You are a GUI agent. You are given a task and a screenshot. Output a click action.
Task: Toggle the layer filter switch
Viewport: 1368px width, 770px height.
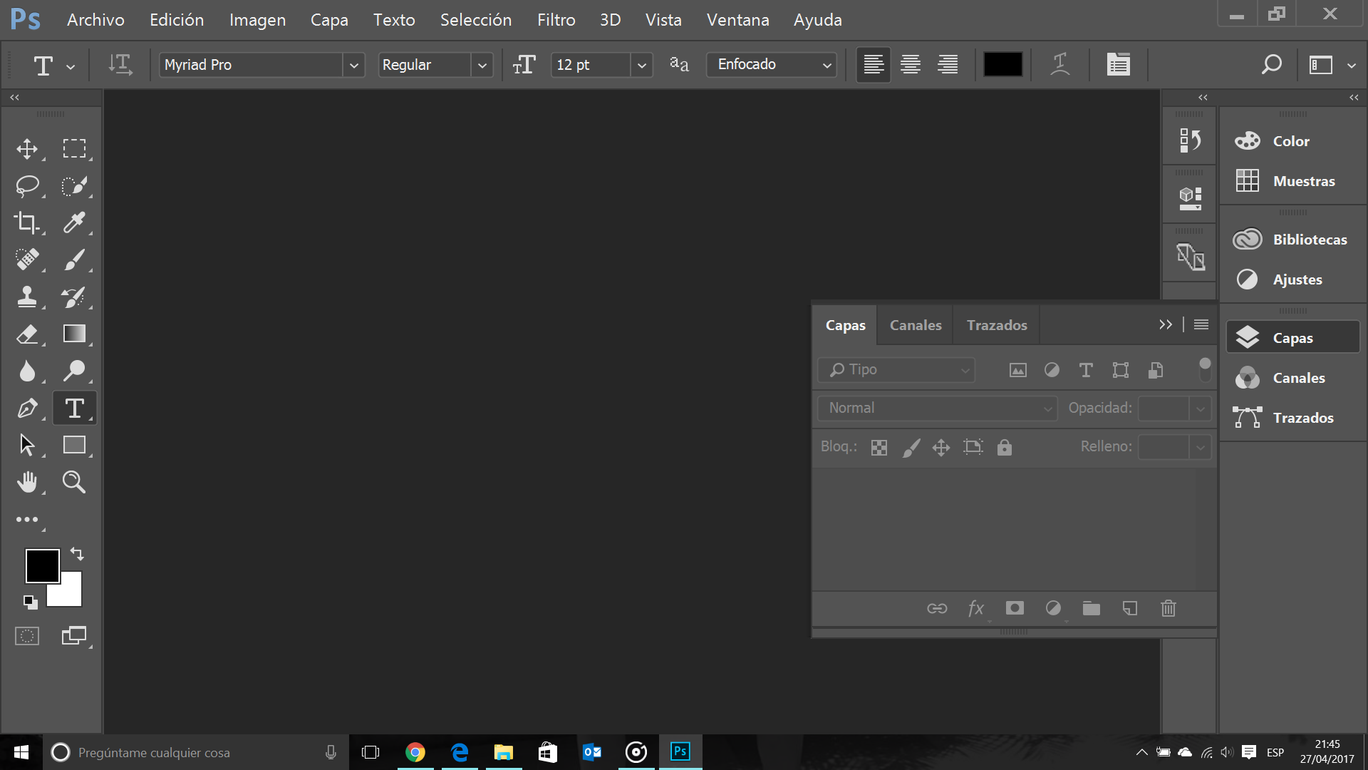(1205, 369)
